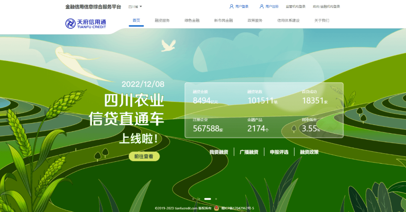Click the ©2019-2023 tianfucredit.com copyright text

(183, 208)
